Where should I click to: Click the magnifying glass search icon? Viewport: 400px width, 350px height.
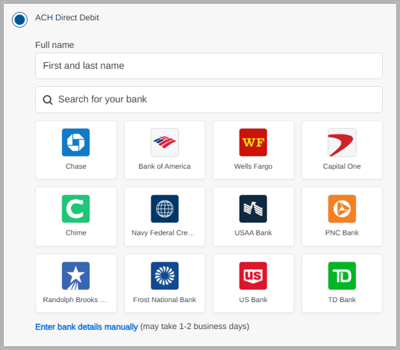pos(48,99)
